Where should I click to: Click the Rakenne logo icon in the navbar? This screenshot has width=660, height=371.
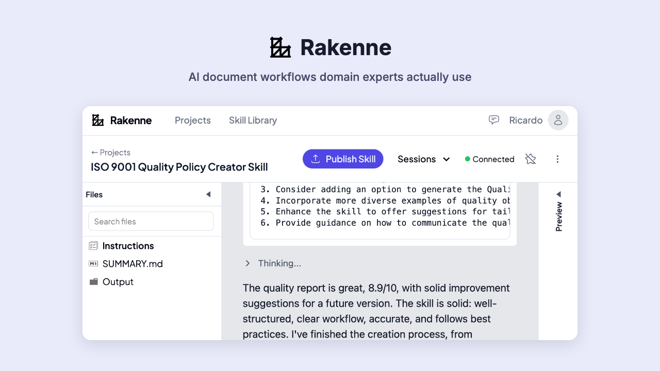click(x=97, y=120)
